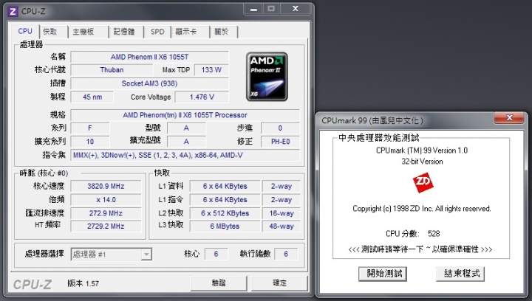The image size is (532, 301).
Task: Click the Thuban code name value
Action: pyautogui.click(x=112, y=70)
